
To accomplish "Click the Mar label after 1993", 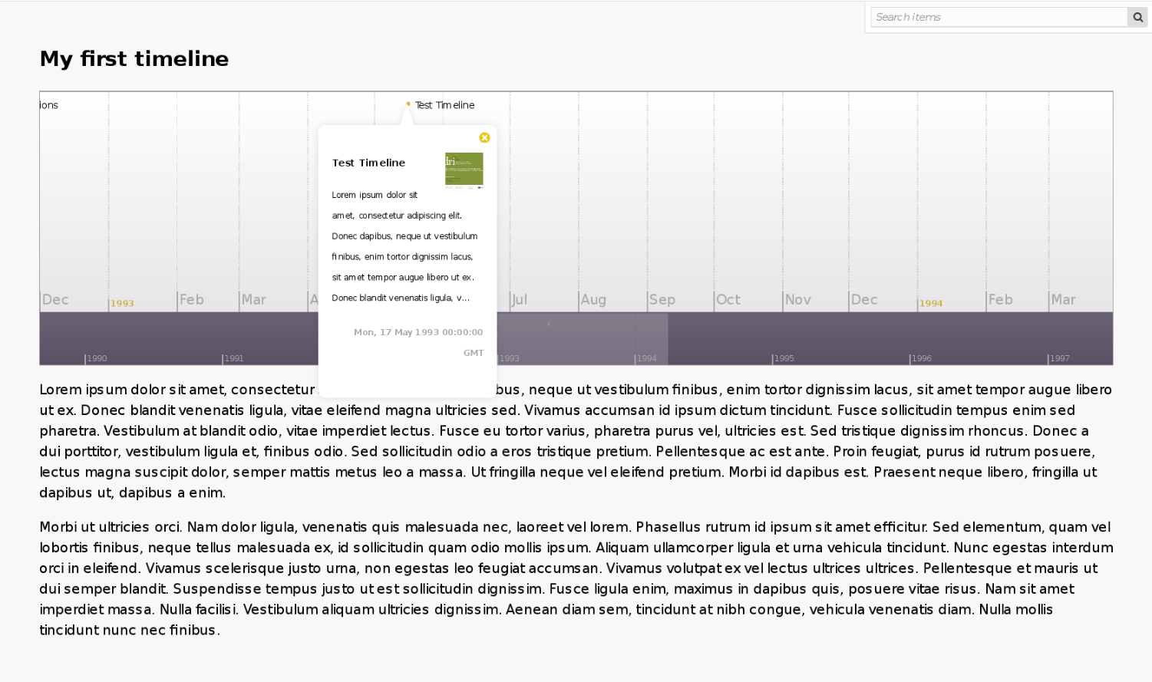I will [254, 300].
